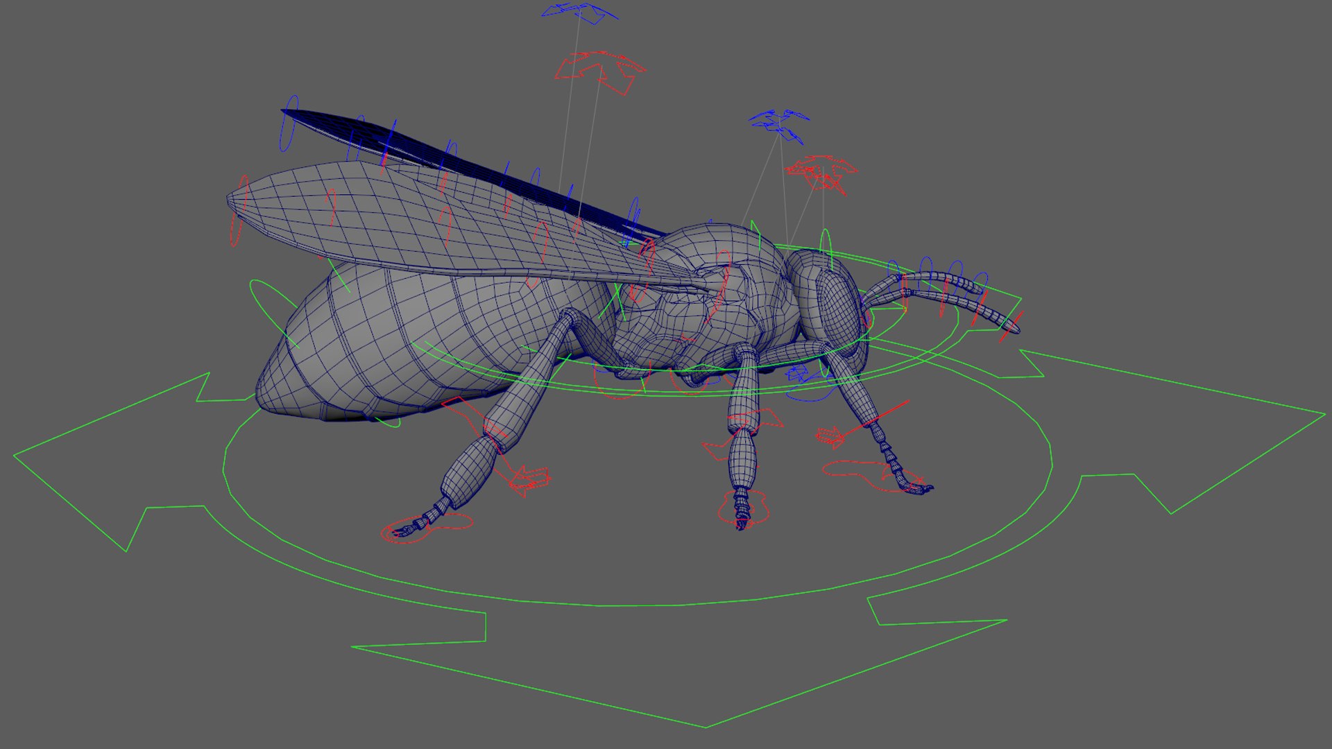Select red foot control of hind leg

426,528
